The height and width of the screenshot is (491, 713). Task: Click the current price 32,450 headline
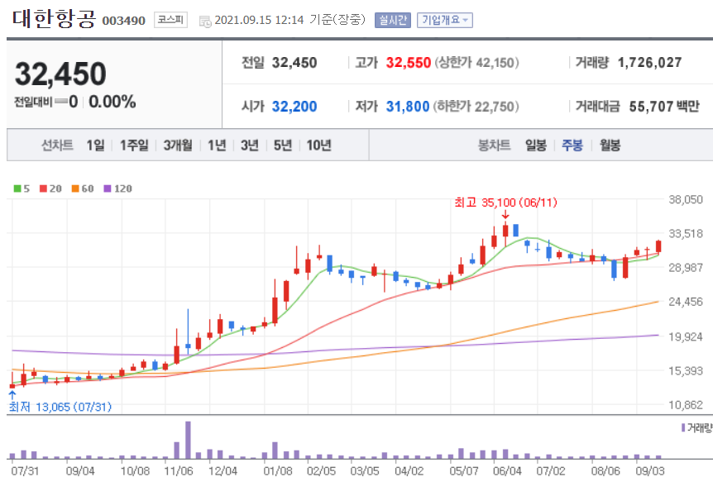[x=60, y=74]
